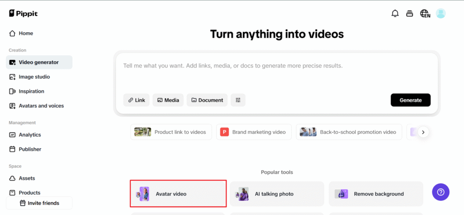Choose Back-to-school promotion video suggestion
Screen dimensions: 464x215
point(349,132)
